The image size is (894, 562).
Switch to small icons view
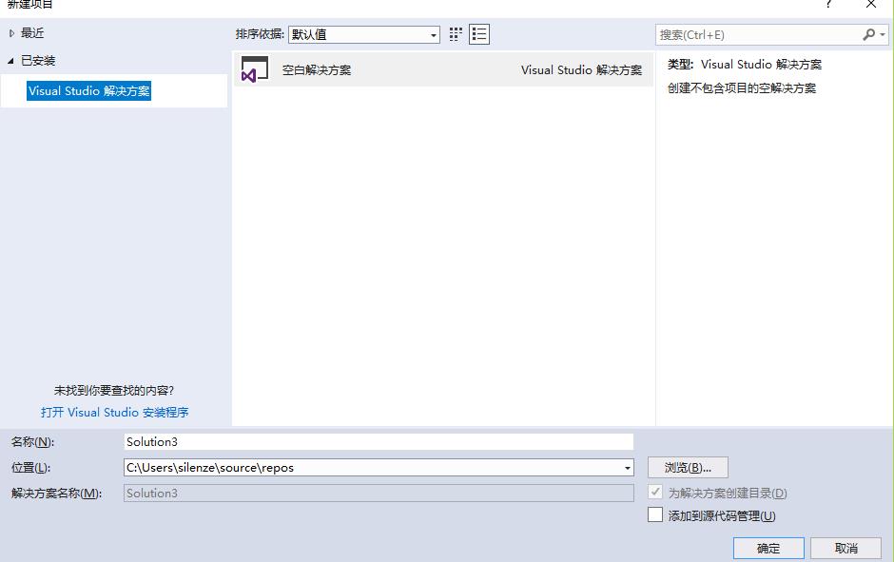click(455, 34)
